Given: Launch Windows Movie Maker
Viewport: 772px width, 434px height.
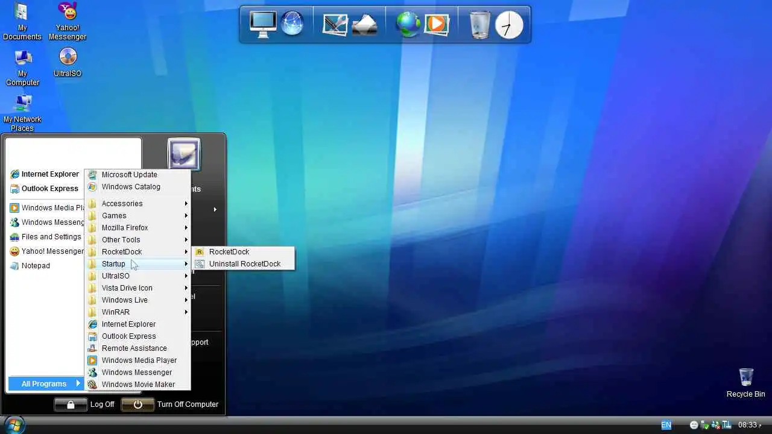Looking at the screenshot, I should pos(138,385).
